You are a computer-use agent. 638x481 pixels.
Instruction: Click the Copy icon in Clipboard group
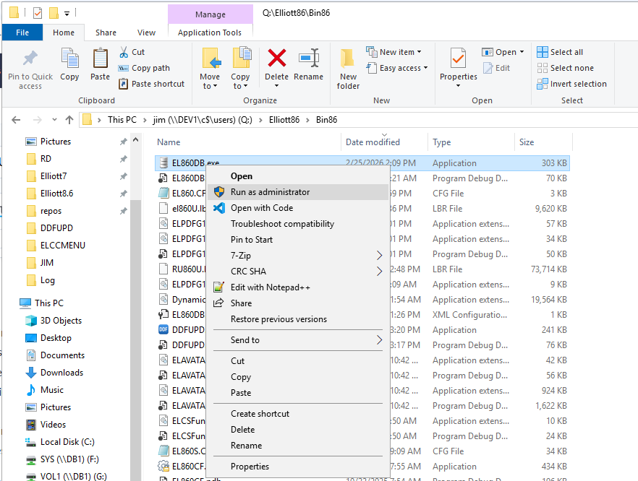pos(69,59)
